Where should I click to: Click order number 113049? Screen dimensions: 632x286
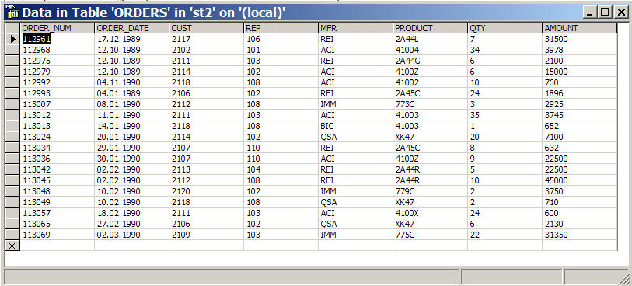[58, 202]
